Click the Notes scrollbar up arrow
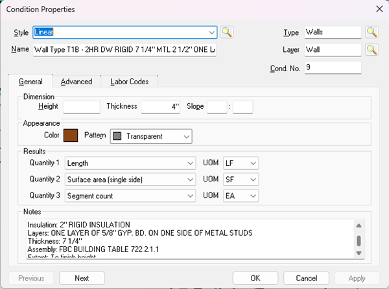Viewport: 389px width, 289px height. coord(359,225)
